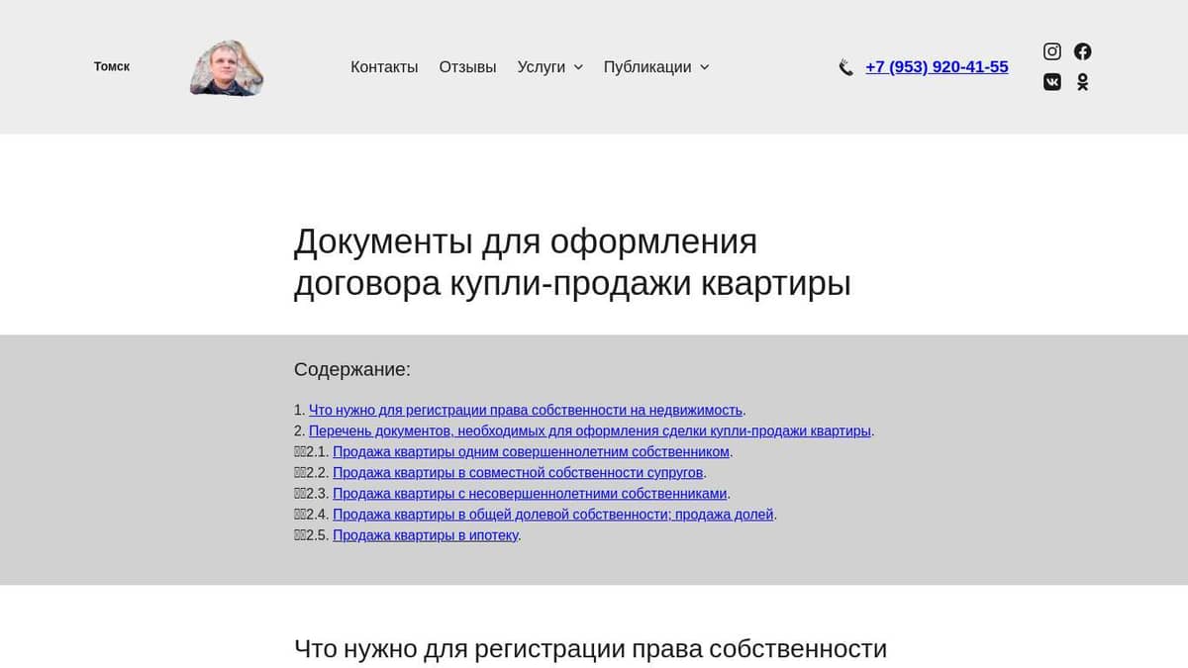Jump to 'Продажа квартиры одним совершеннолетним собственником'
This screenshot has width=1188, height=668.
[532, 451]
